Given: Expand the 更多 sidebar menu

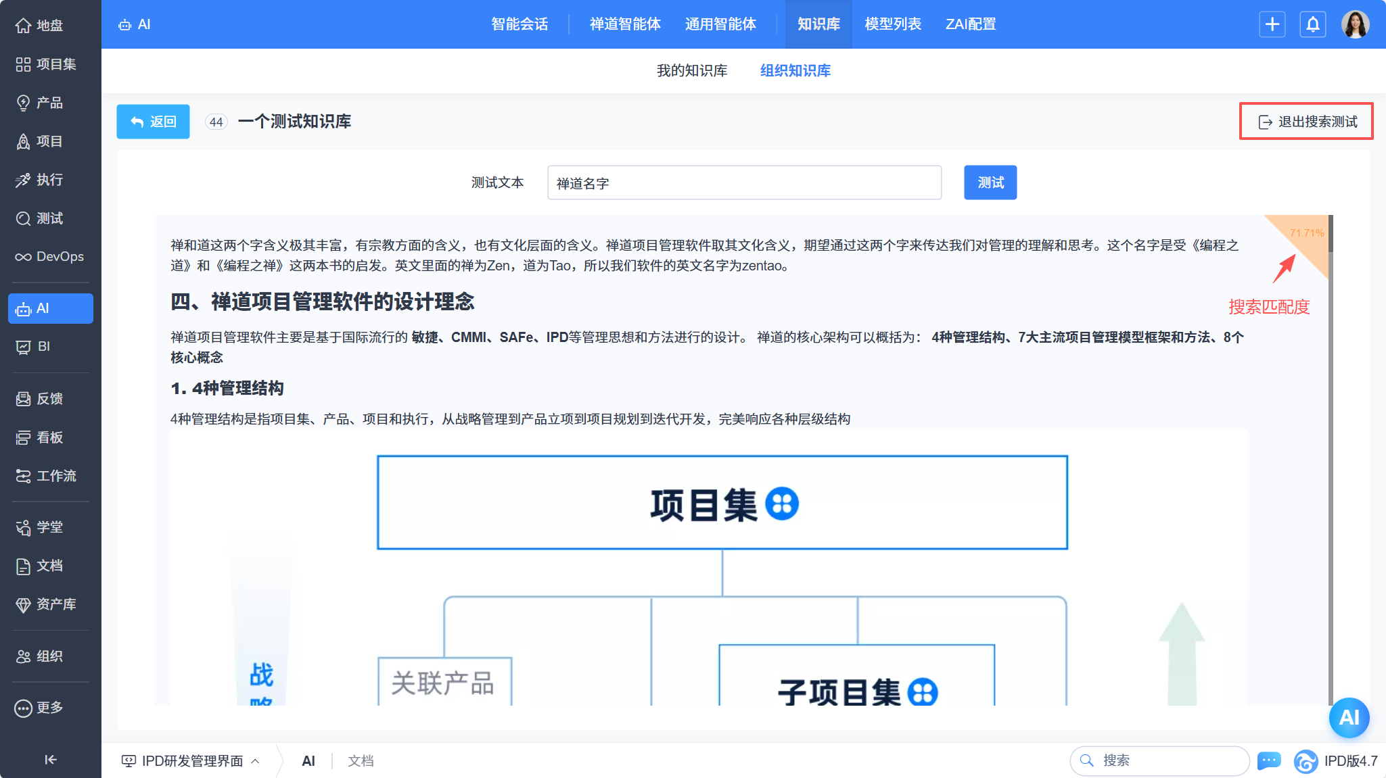Looking at the screenshot, I should tap(50, 708).
